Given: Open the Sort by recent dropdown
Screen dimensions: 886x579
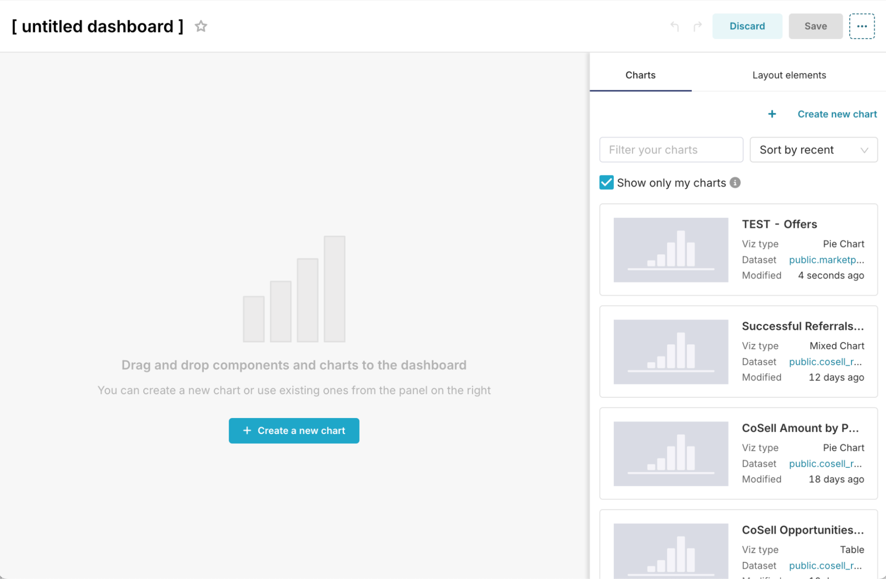Looking at the screenshot, I should (x=813, y=150).
